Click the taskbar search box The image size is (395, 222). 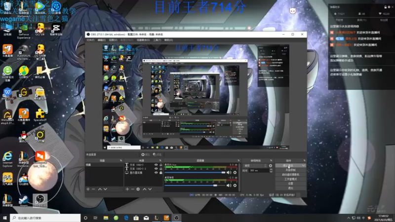pyautogui.click(x=45, y=218)
